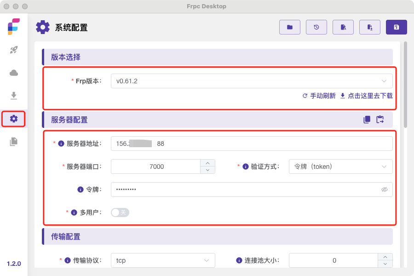Click the export config file button
This screenshot has width=414, height=276.
click(370, 27)
